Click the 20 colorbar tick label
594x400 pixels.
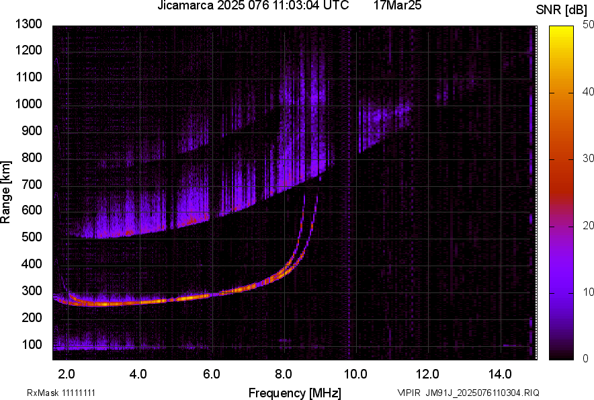588,226
